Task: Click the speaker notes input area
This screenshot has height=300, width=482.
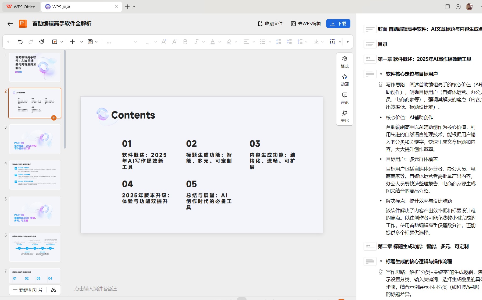Action: [x=96, y=289]
